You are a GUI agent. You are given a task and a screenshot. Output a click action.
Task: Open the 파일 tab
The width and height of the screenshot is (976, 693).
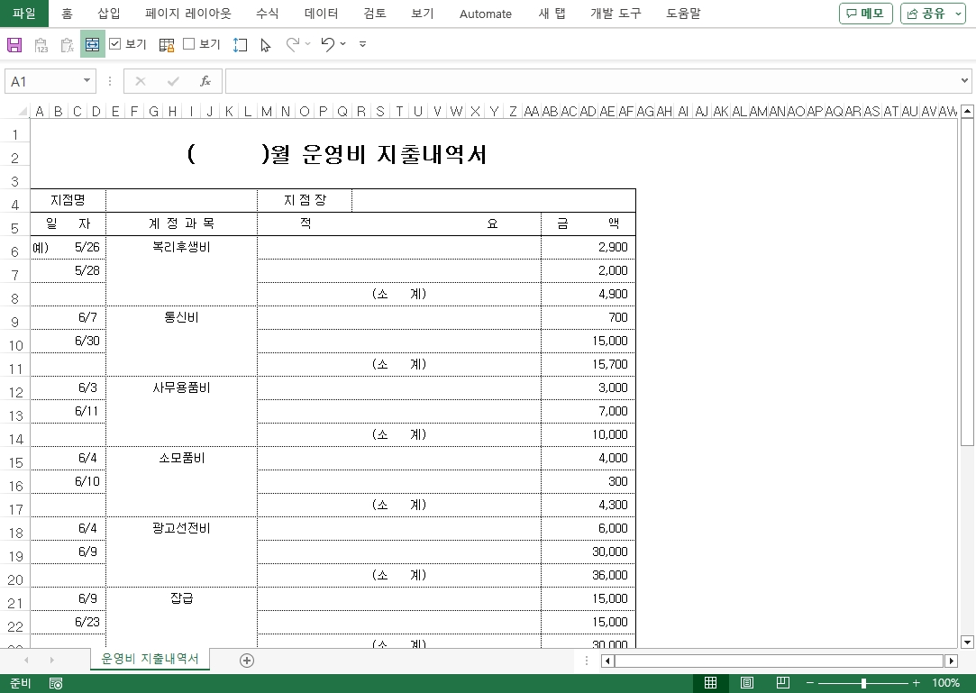click(x=24, y=14)
